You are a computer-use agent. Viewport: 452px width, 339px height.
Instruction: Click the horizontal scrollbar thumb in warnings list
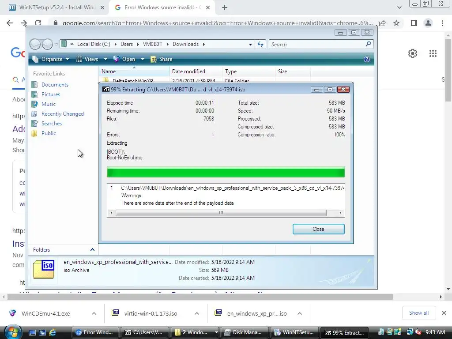coord(221,213)
